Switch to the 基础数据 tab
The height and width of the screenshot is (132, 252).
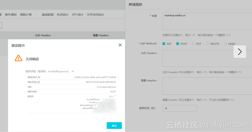point(48,15)
